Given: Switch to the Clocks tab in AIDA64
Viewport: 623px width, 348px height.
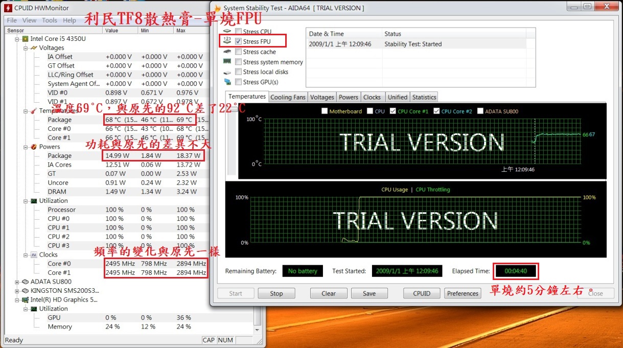Looking at the screenshot, I should [372, 97].
